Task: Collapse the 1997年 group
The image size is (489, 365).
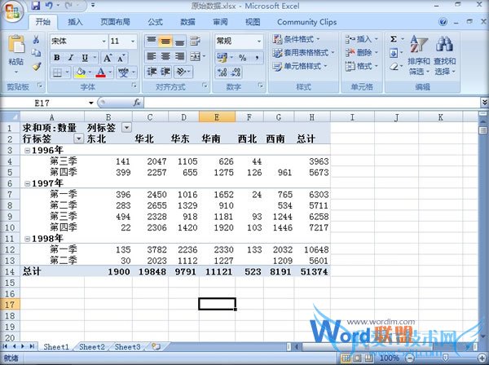Action: 28,183
